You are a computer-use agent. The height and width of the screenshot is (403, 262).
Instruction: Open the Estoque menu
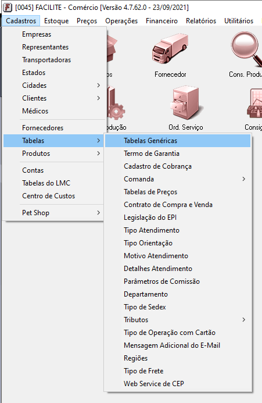tap(56, 21)
